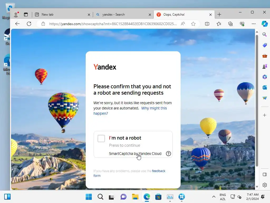Screen dimensions: 270x203
Task: Check the "I'm not a robot" checkbox
Action: [101, 139]
